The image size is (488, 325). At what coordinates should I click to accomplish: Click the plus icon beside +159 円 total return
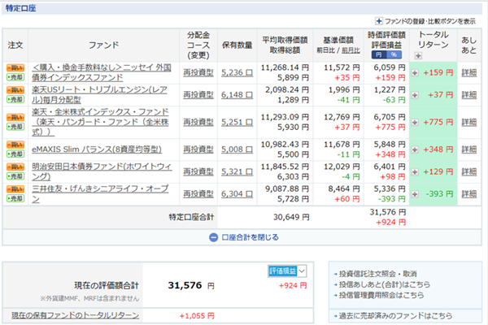tap(416, 72)
